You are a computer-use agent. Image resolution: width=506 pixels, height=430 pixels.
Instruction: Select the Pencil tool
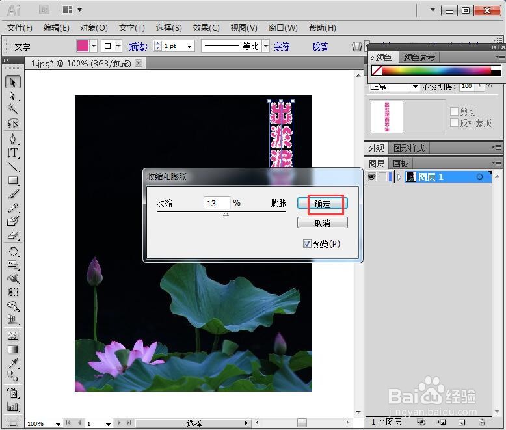(x=13, y=208)
